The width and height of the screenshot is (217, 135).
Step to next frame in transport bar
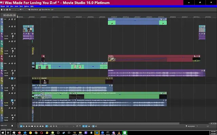tap(43, 126)
